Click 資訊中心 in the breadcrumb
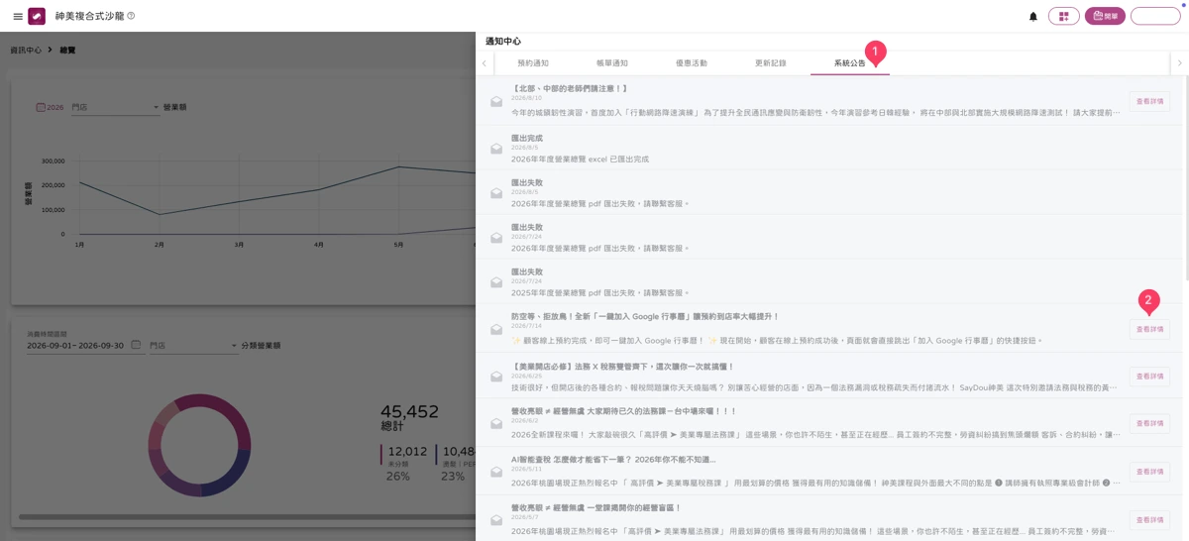 point(26,50)
